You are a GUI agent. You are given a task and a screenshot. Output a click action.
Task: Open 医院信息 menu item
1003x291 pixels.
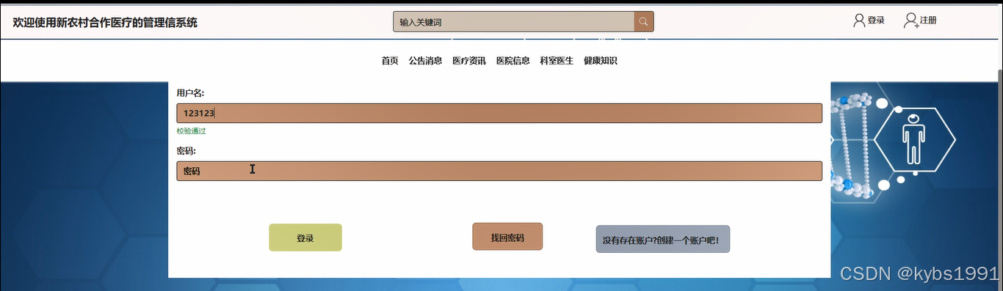coord(513,61)
